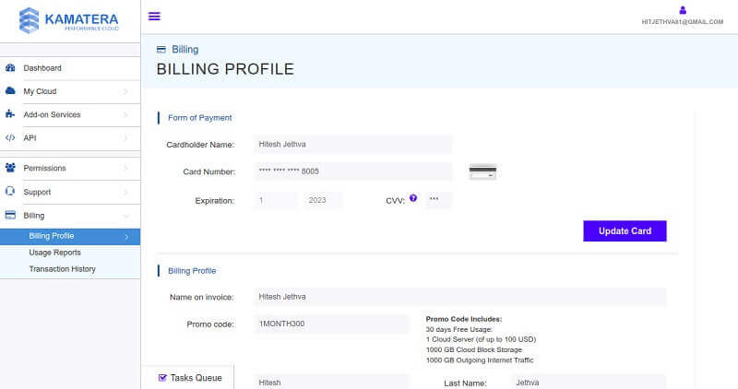Click the CVV help question icon

click(413, 198)
